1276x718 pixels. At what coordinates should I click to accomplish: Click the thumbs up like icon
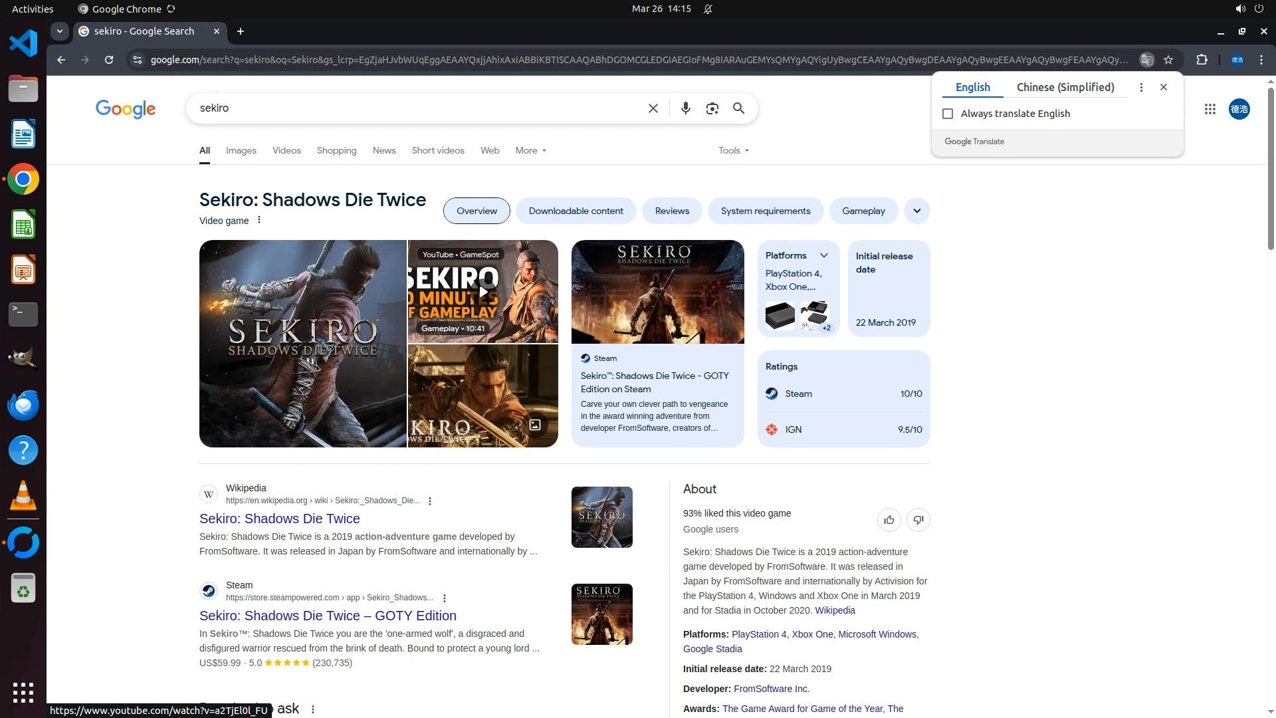pos(889,520)
